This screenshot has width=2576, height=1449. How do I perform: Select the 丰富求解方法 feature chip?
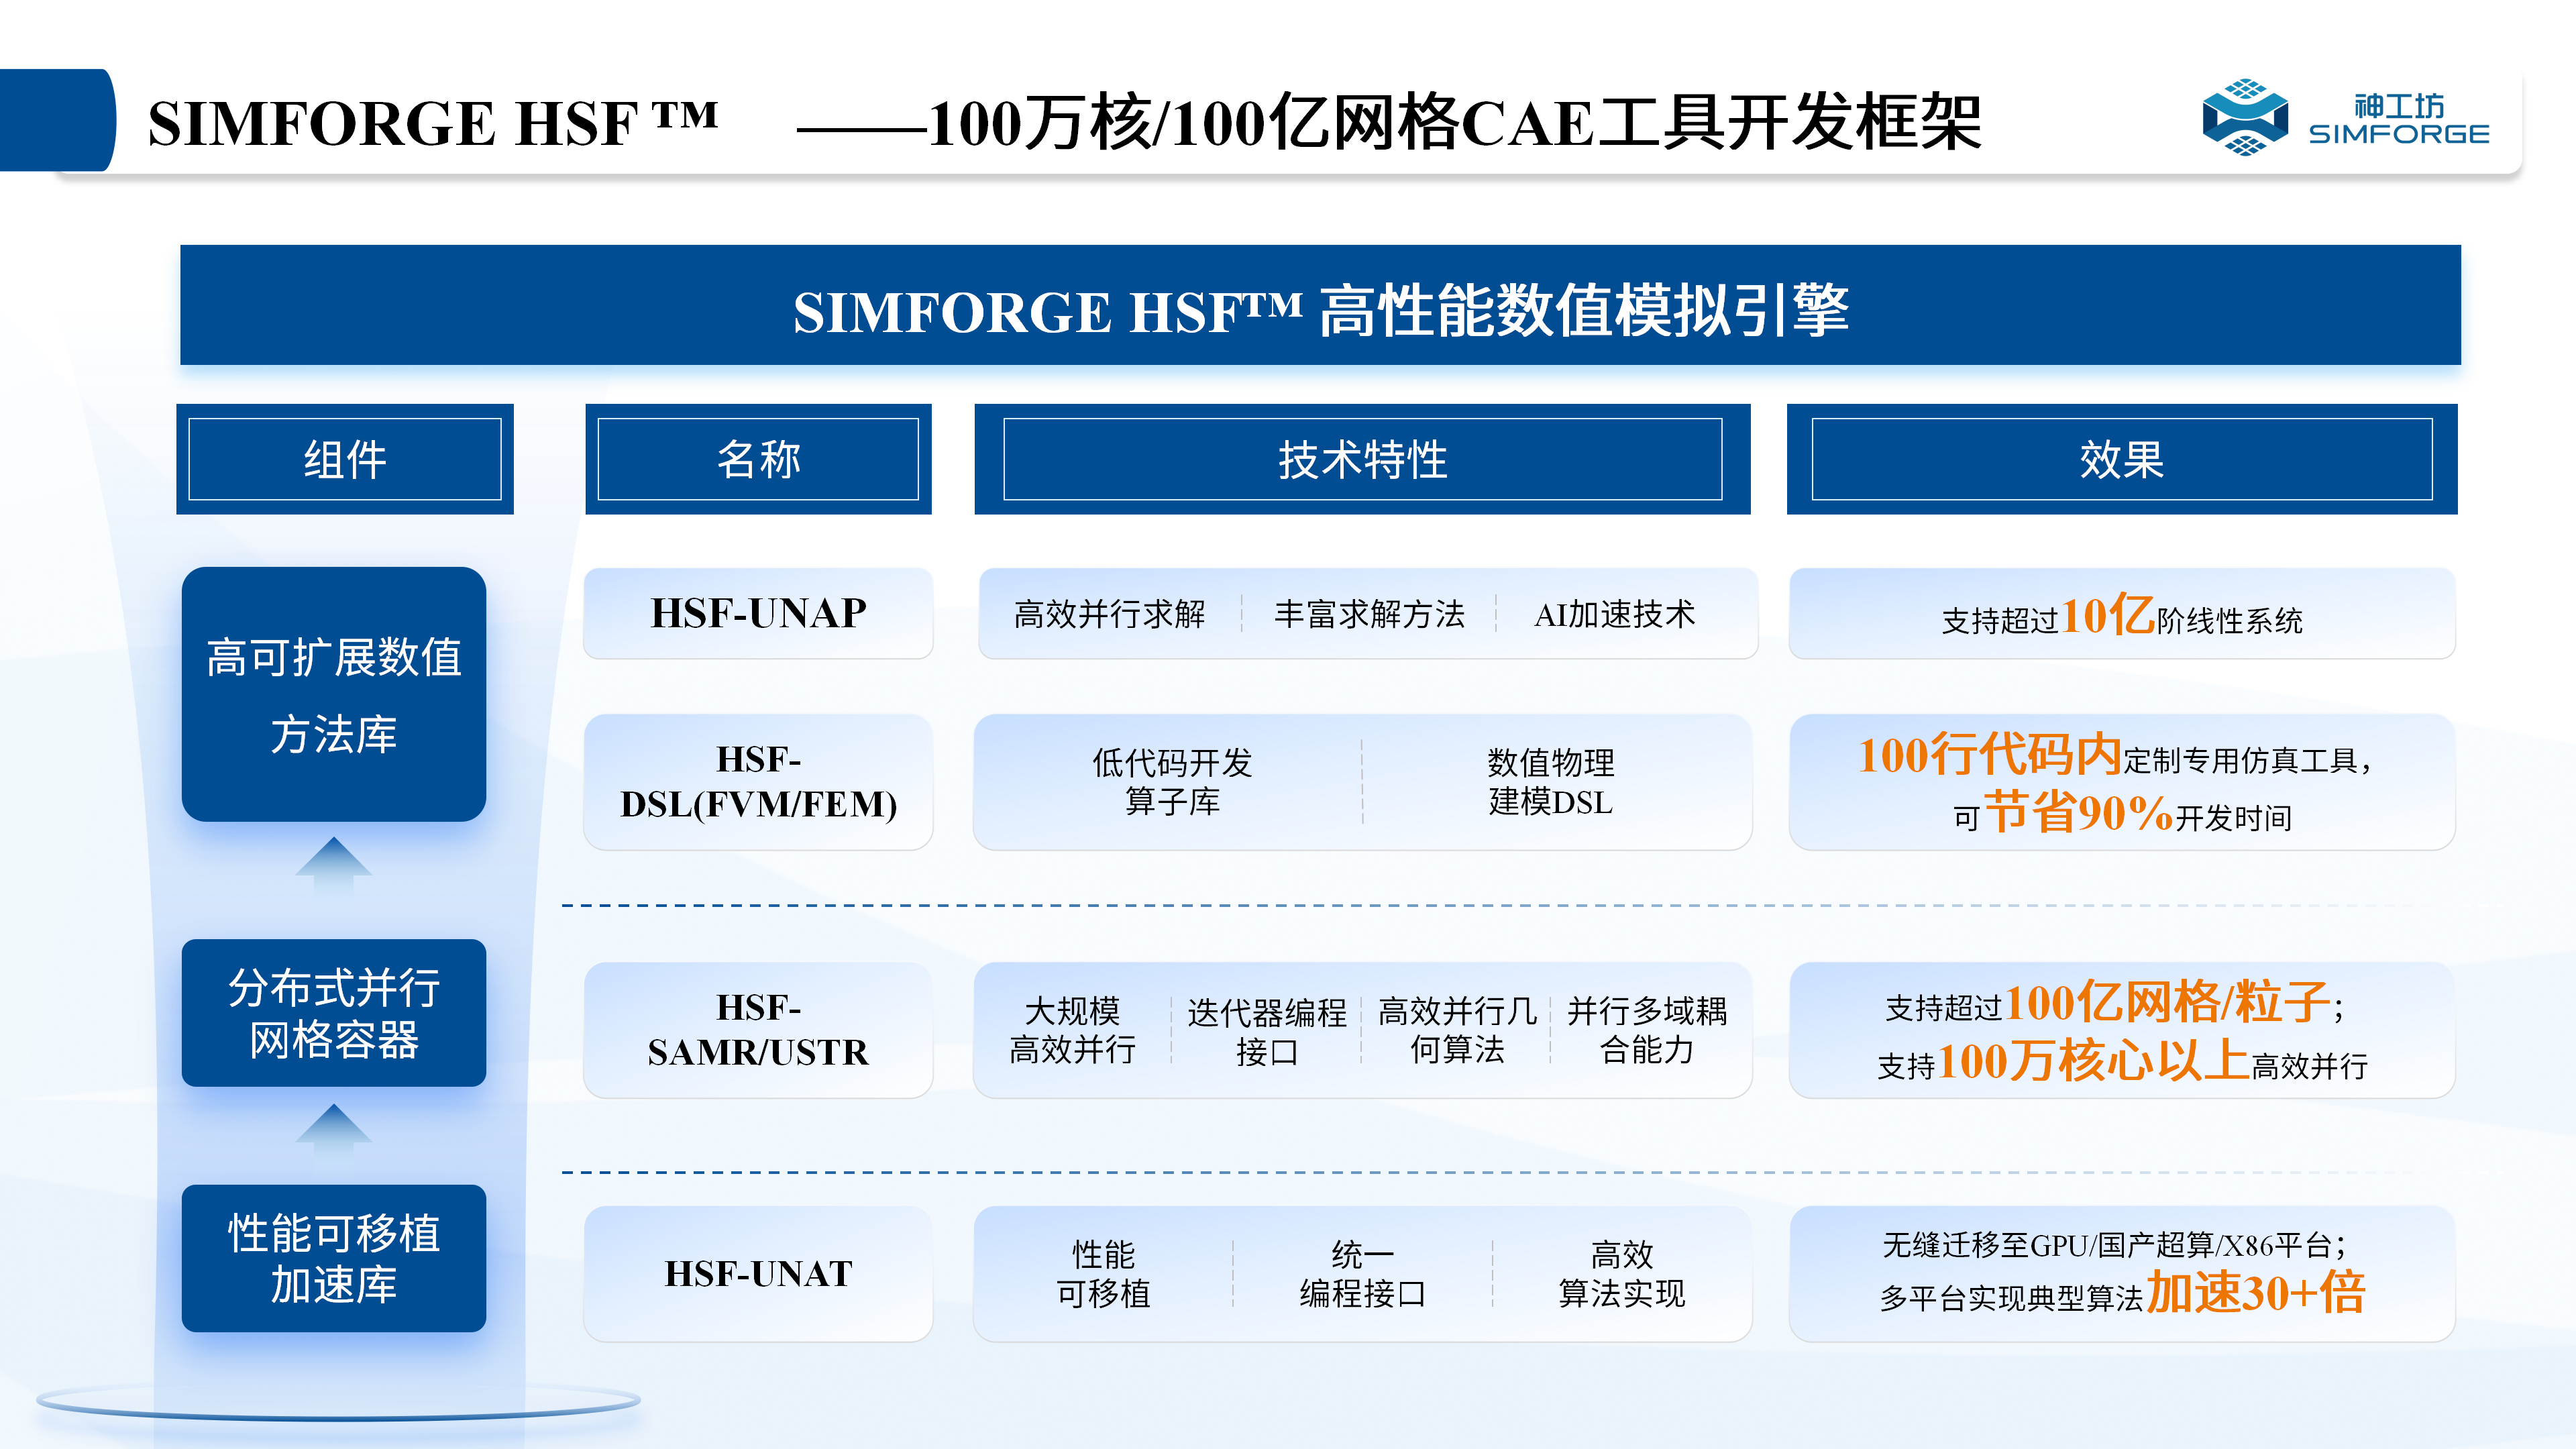1368,616
